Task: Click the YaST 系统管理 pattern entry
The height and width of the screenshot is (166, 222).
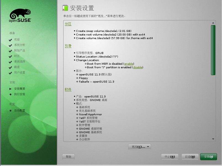Action: pos(88,118)
